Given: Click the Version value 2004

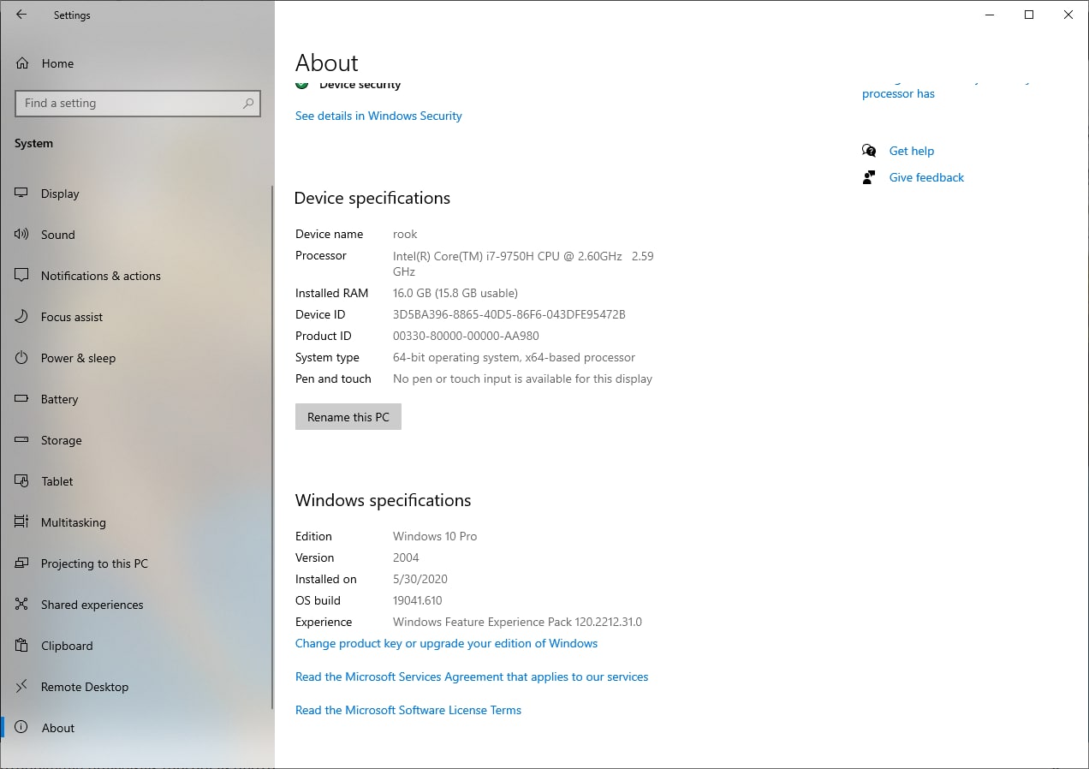Looking at the screenshot, I should point(406,557).
